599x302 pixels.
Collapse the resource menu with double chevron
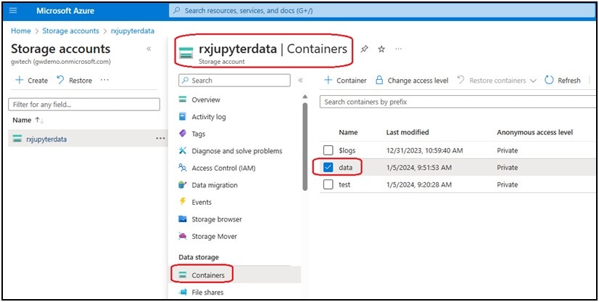tap(301, 81)
